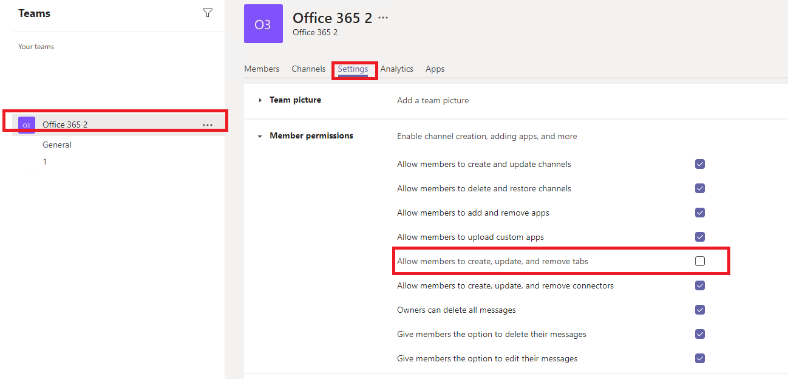788x382 pixels.
Task: Click Add a team picture text
Action: [433, 100]
